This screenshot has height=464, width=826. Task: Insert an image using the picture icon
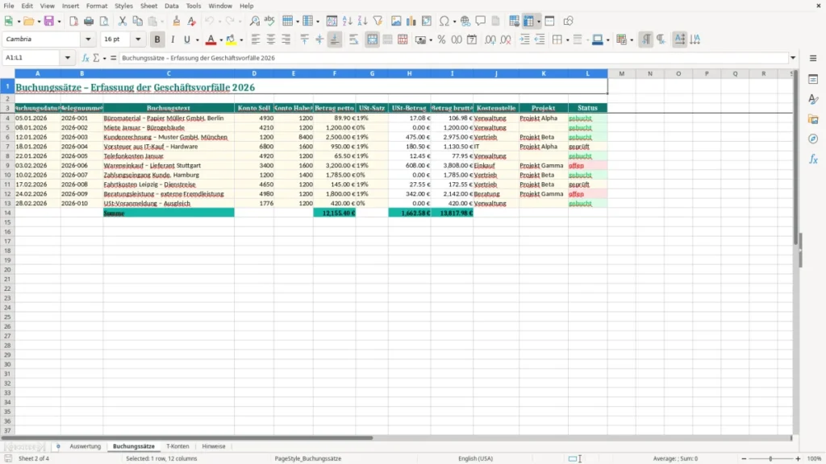pos(396,21)
